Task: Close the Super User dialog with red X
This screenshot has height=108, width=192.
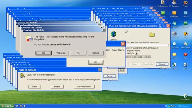Action: (123, 44)
